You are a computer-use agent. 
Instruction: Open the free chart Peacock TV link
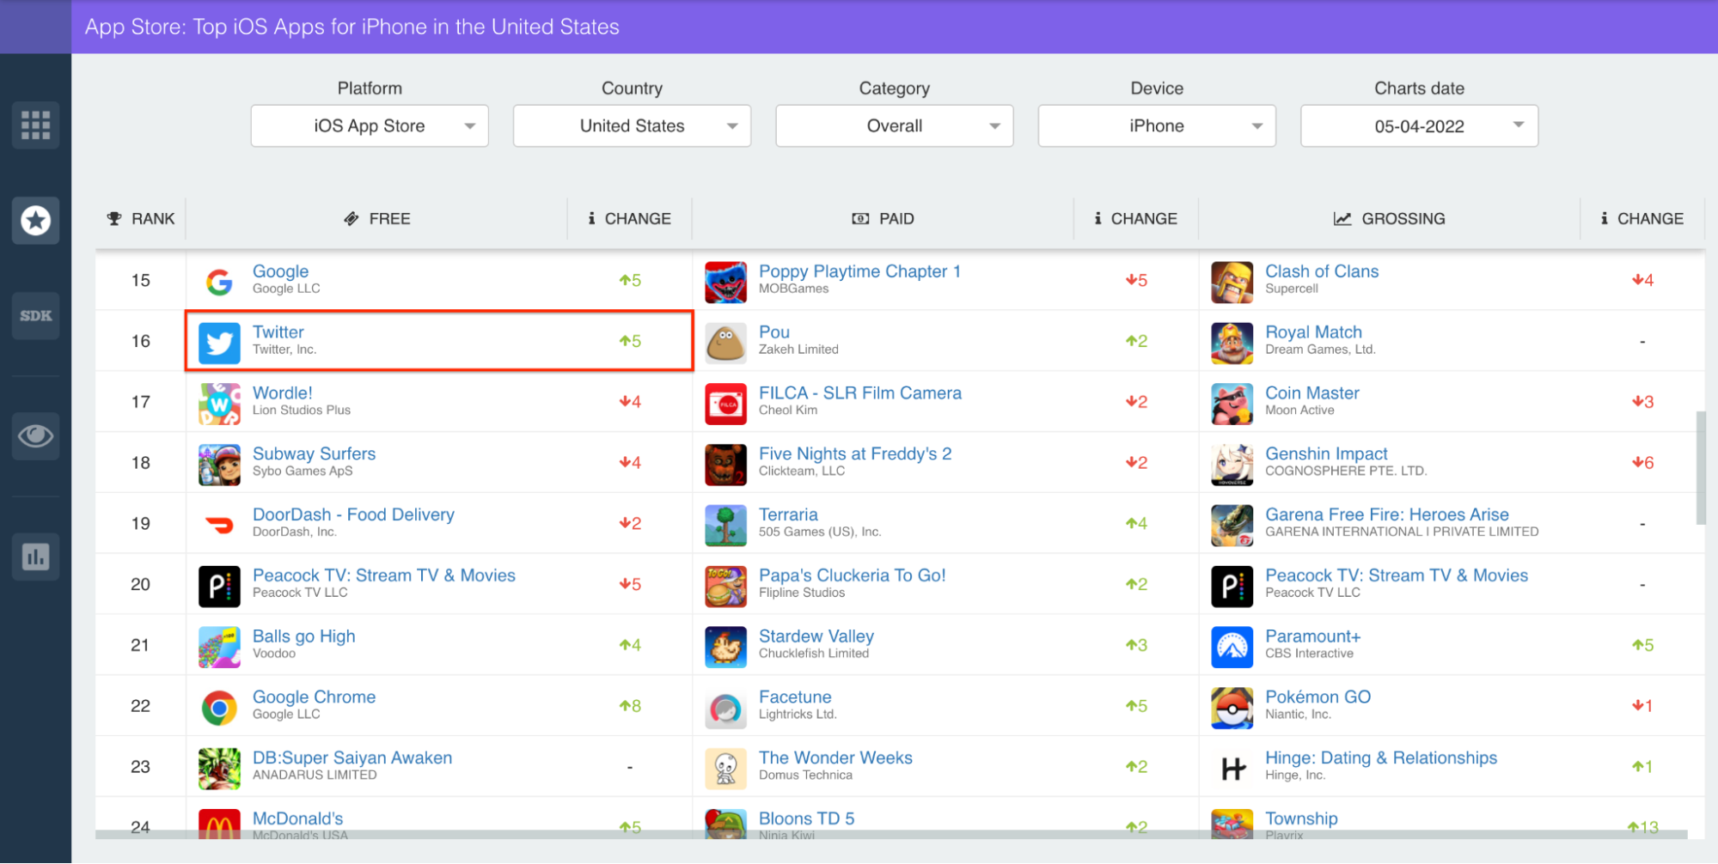[x=384, y=575]
